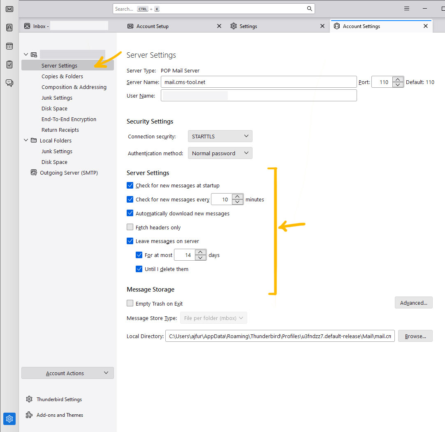The height and width of the screenshot is (432, 445).
Task: Open the Tasks space icon
Action: click(9, 65)
